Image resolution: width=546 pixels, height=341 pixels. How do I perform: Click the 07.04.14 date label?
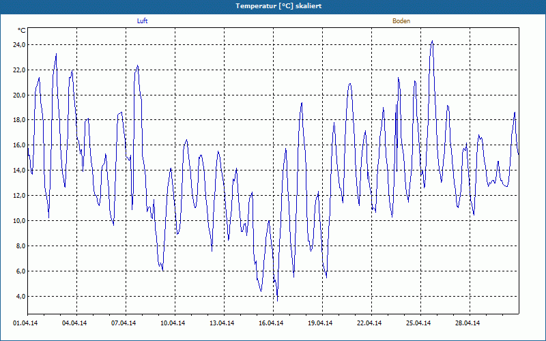point(124,323)
